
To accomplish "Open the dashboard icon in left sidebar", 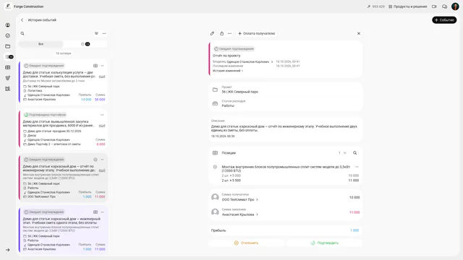I will coord(8,25).
